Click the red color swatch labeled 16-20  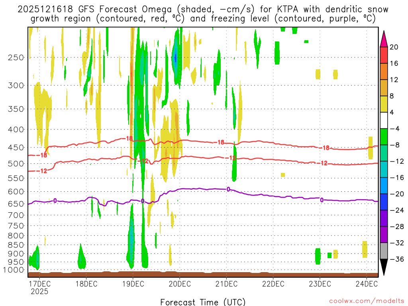click(x=384, y=55)
